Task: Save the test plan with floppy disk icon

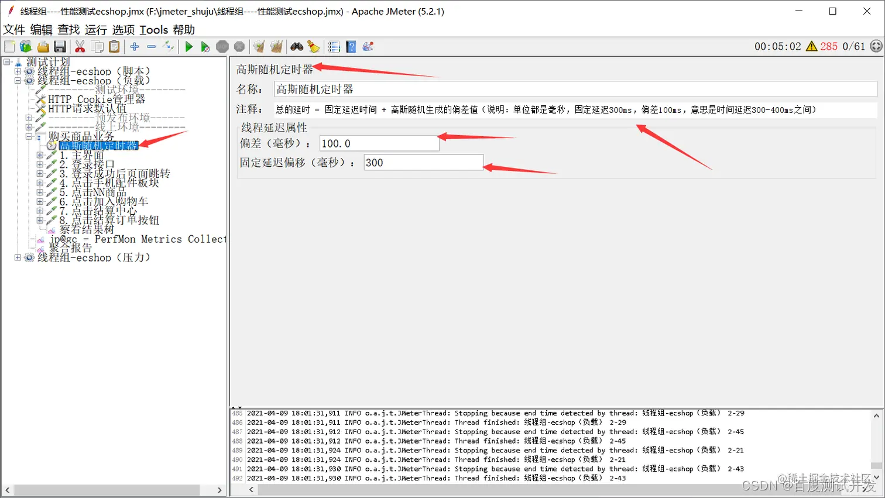Action: pyautogui.click(x=60, y=47)
